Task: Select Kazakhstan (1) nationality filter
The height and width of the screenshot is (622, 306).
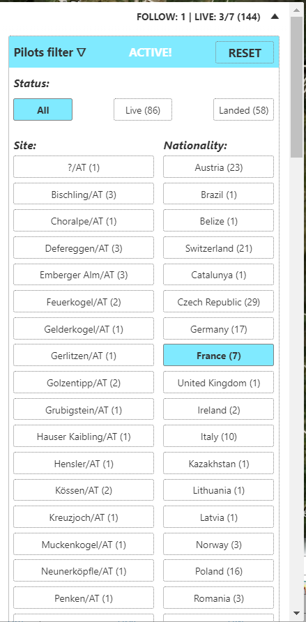Action: click(218, 463)
